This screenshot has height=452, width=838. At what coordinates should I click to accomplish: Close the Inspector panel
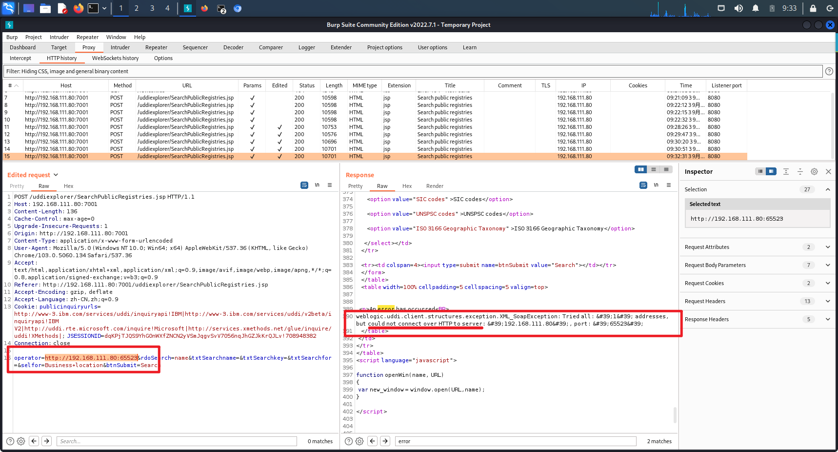click(828, 171)
